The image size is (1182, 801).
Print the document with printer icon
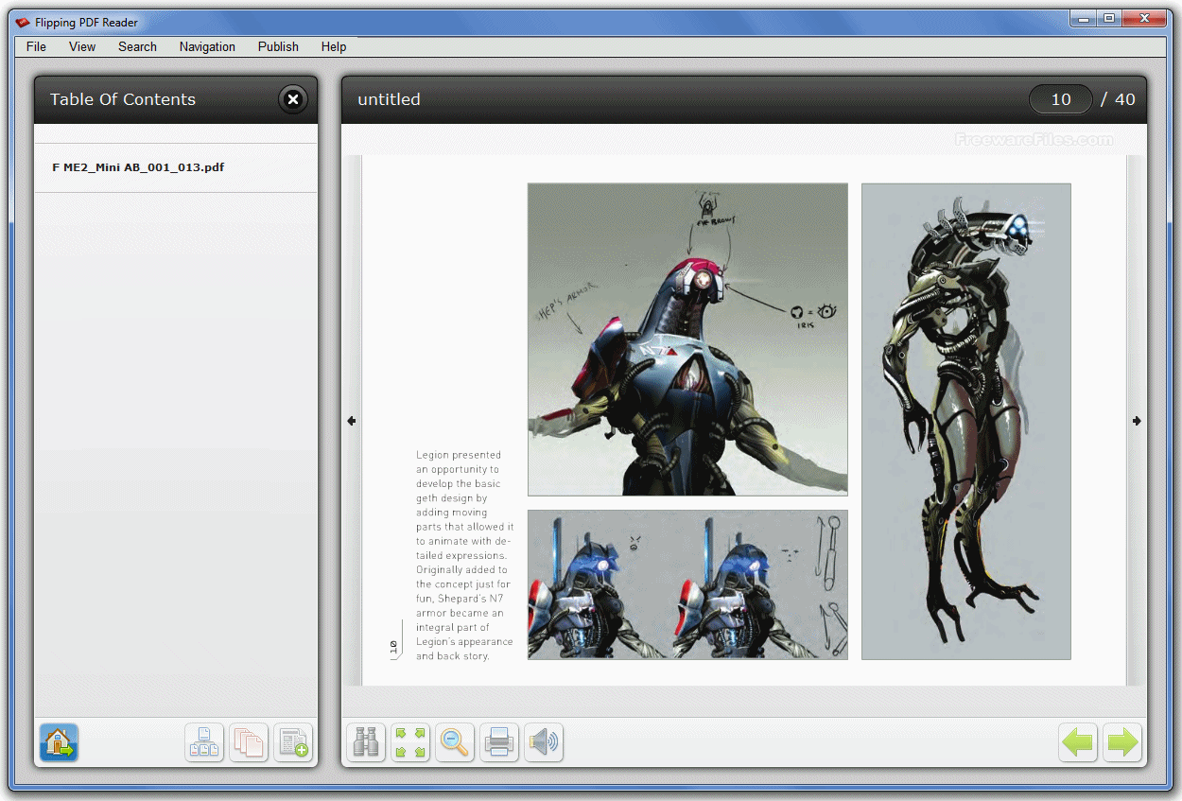[x=499, y=742]
